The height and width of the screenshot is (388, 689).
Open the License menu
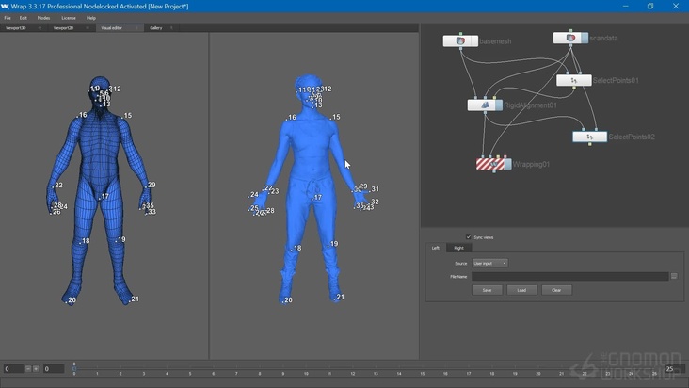click(69, 18)
